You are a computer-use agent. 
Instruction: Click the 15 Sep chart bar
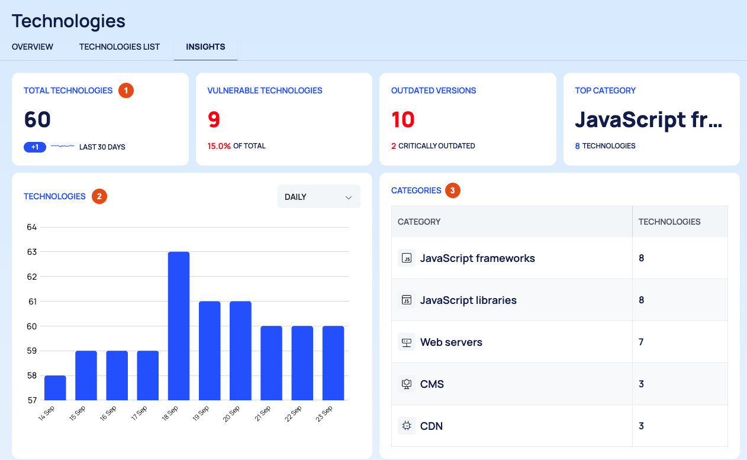[86, 375]
